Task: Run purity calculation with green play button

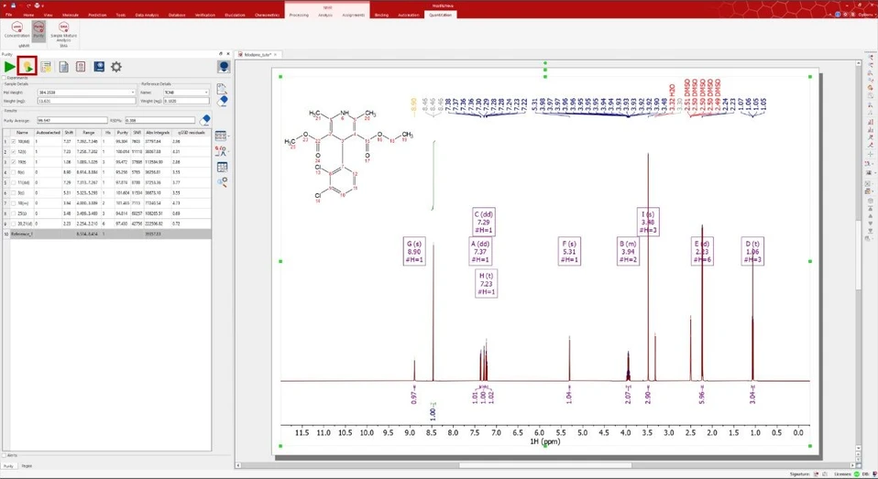Action: pos(9,67)
